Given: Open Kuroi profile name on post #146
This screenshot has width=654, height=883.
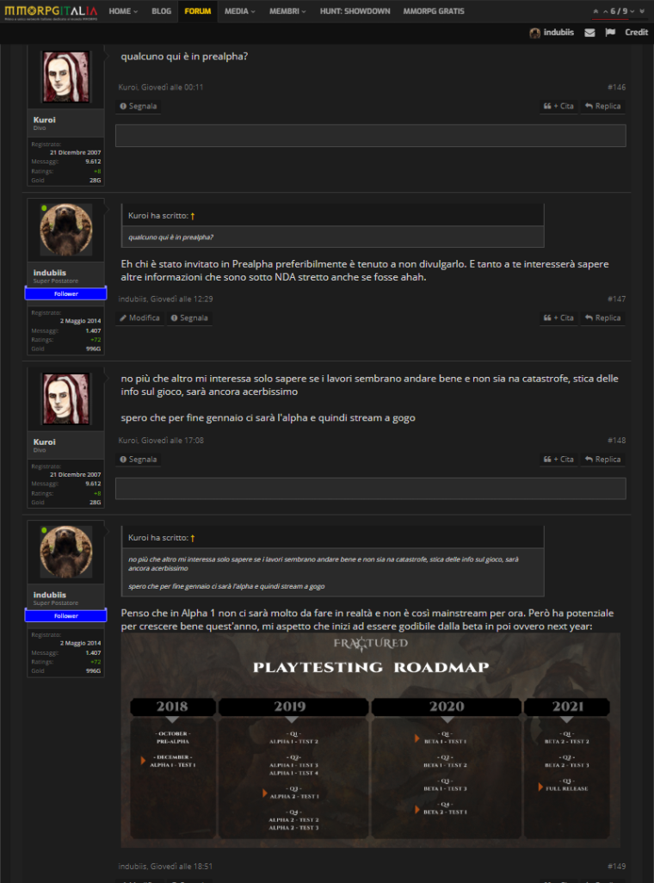Looking at the screenshot, I should tap(45, 120).
